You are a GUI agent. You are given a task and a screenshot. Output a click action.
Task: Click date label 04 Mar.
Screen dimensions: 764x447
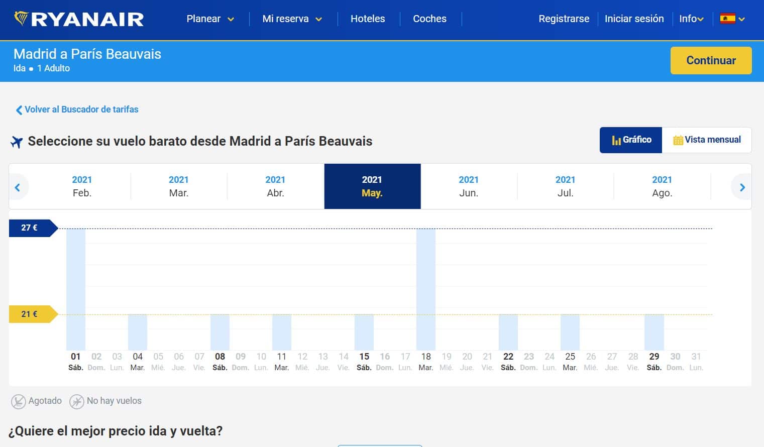click(x=138, y=362)
